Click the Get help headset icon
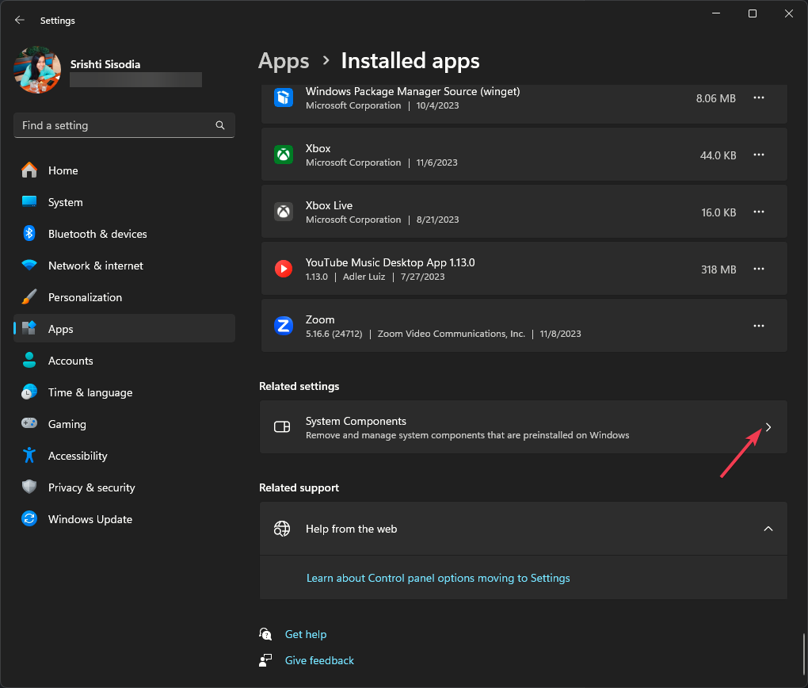This screenshot has width=808, height=688. coord(265,634)
